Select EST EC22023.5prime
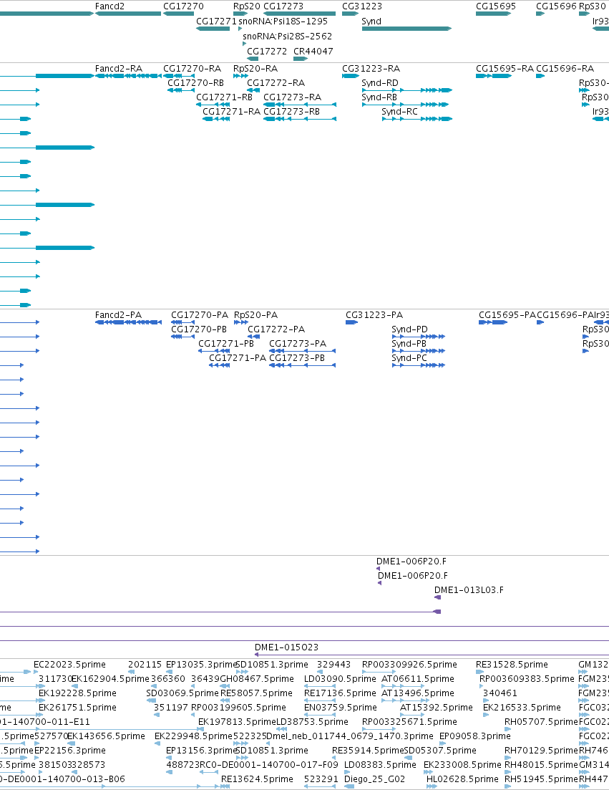 pyautogui.click(x=70, y=665)
